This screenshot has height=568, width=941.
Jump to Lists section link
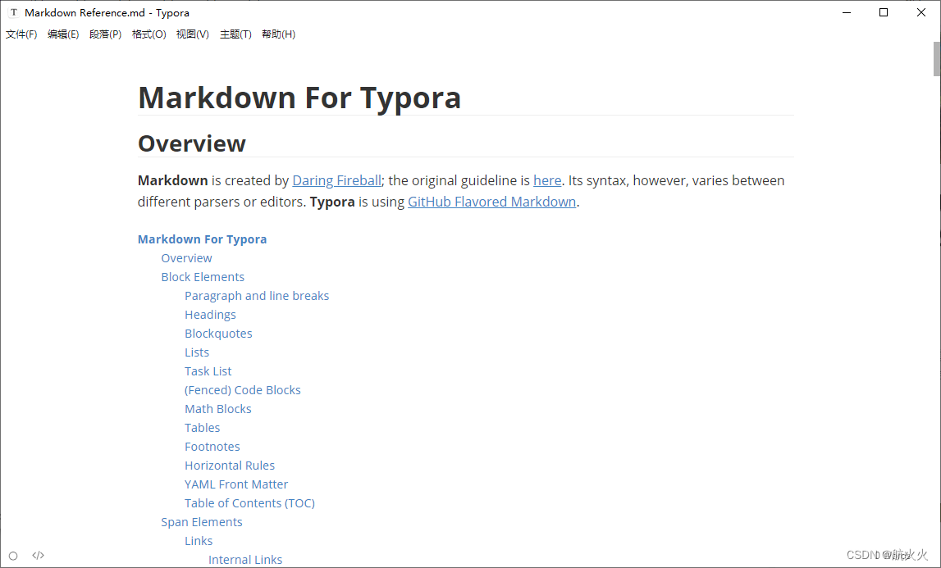pyautogui.click(x=197, y=352)
